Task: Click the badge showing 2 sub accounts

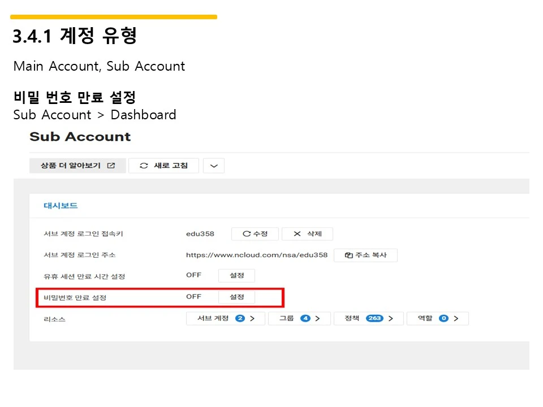Action: point(240,318)
